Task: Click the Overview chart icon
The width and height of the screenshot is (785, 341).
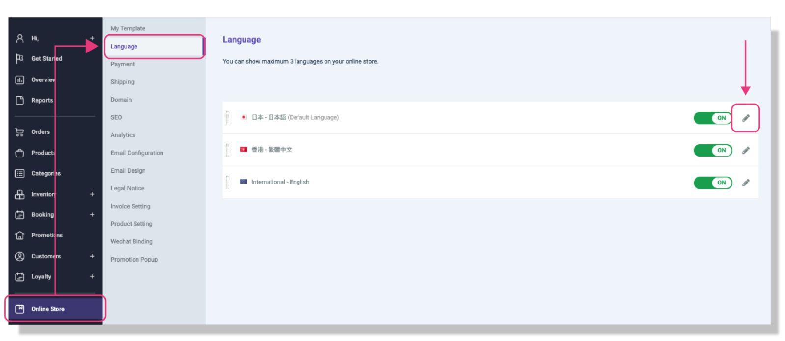Action: (20, 79)
